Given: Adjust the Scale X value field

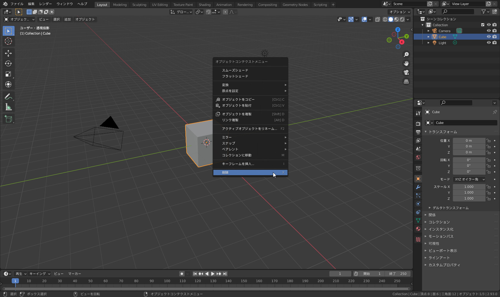Looking at the screenshot, I should pyautogui.click(x=469, y=187).
